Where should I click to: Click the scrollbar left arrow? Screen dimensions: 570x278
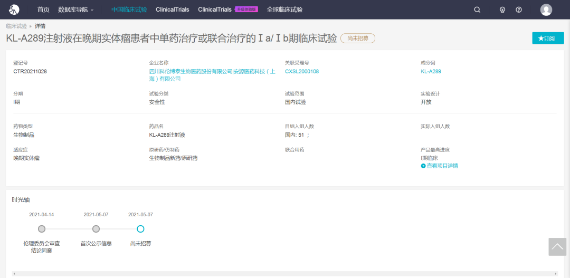click(14, 274)
